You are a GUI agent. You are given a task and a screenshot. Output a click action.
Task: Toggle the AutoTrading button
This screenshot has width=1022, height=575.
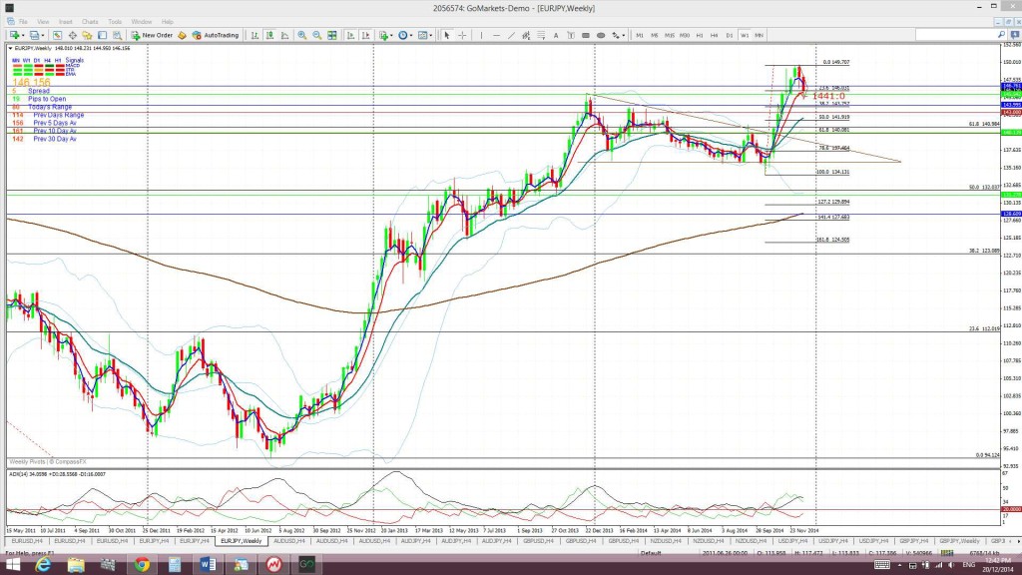[x=216, y=35]
